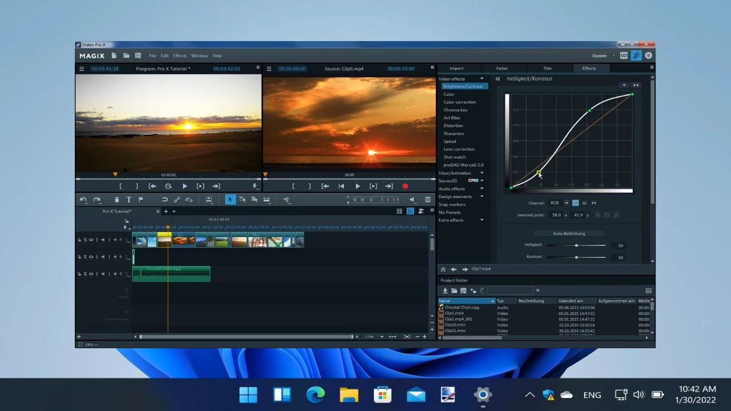This screenshot has height=411, width=731.
Task: Group objects with the chain link icon
Action: click(x=177, y=199)
